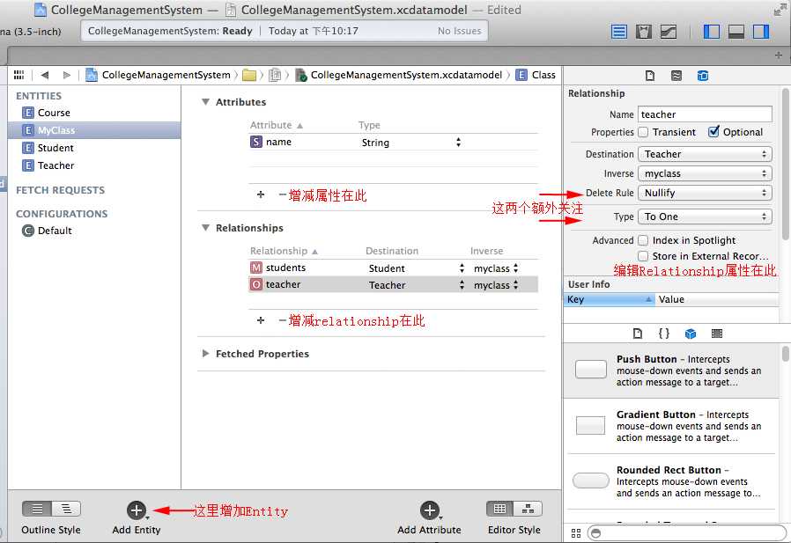
Task: Click plus to add a relationship
Action: click(x=261, y=320)
